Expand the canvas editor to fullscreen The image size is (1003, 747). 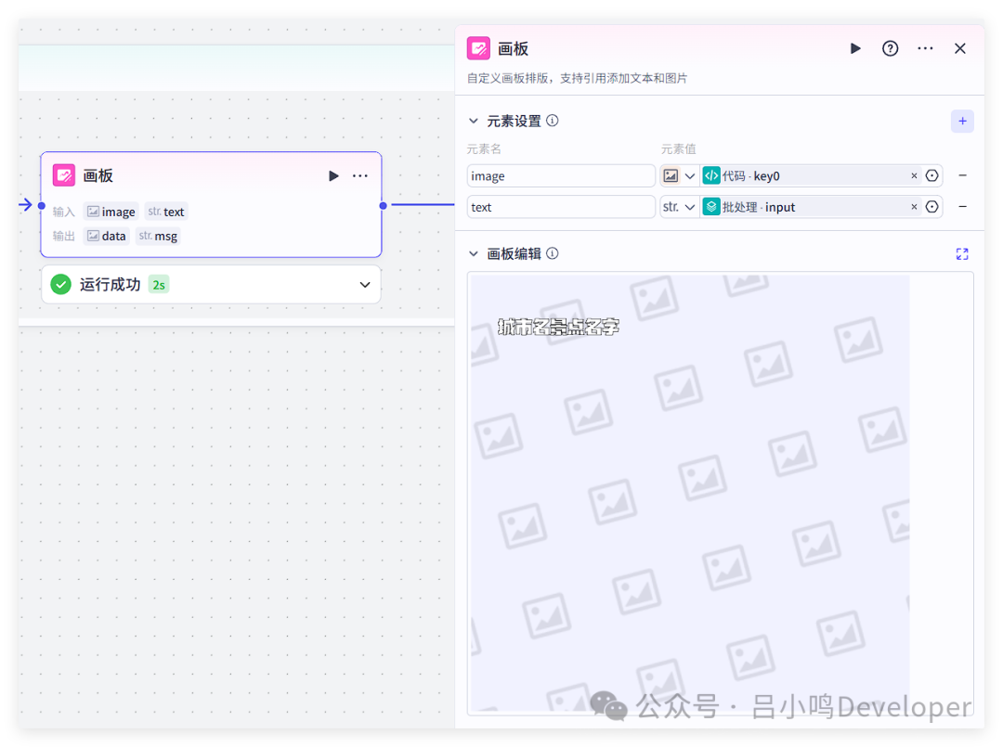pos(962,254)
